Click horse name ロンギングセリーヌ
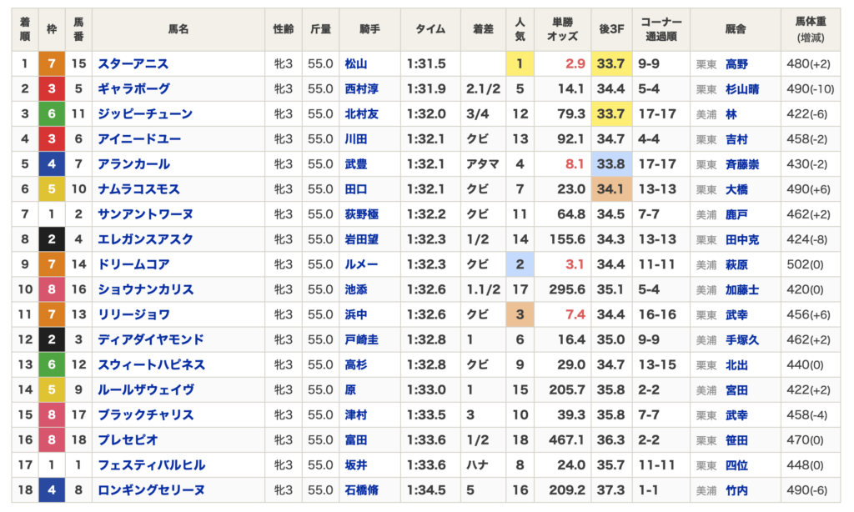854x512 pixels. coord(151,489)
